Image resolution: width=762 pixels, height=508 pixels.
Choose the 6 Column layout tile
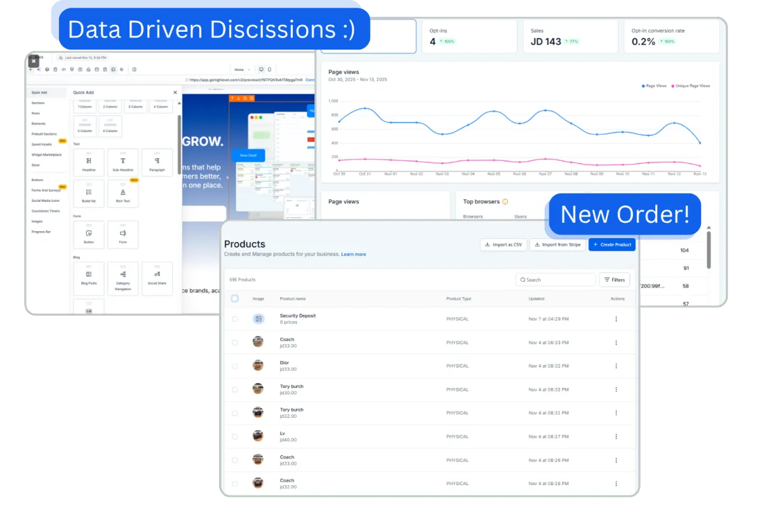tap(110, 126)
